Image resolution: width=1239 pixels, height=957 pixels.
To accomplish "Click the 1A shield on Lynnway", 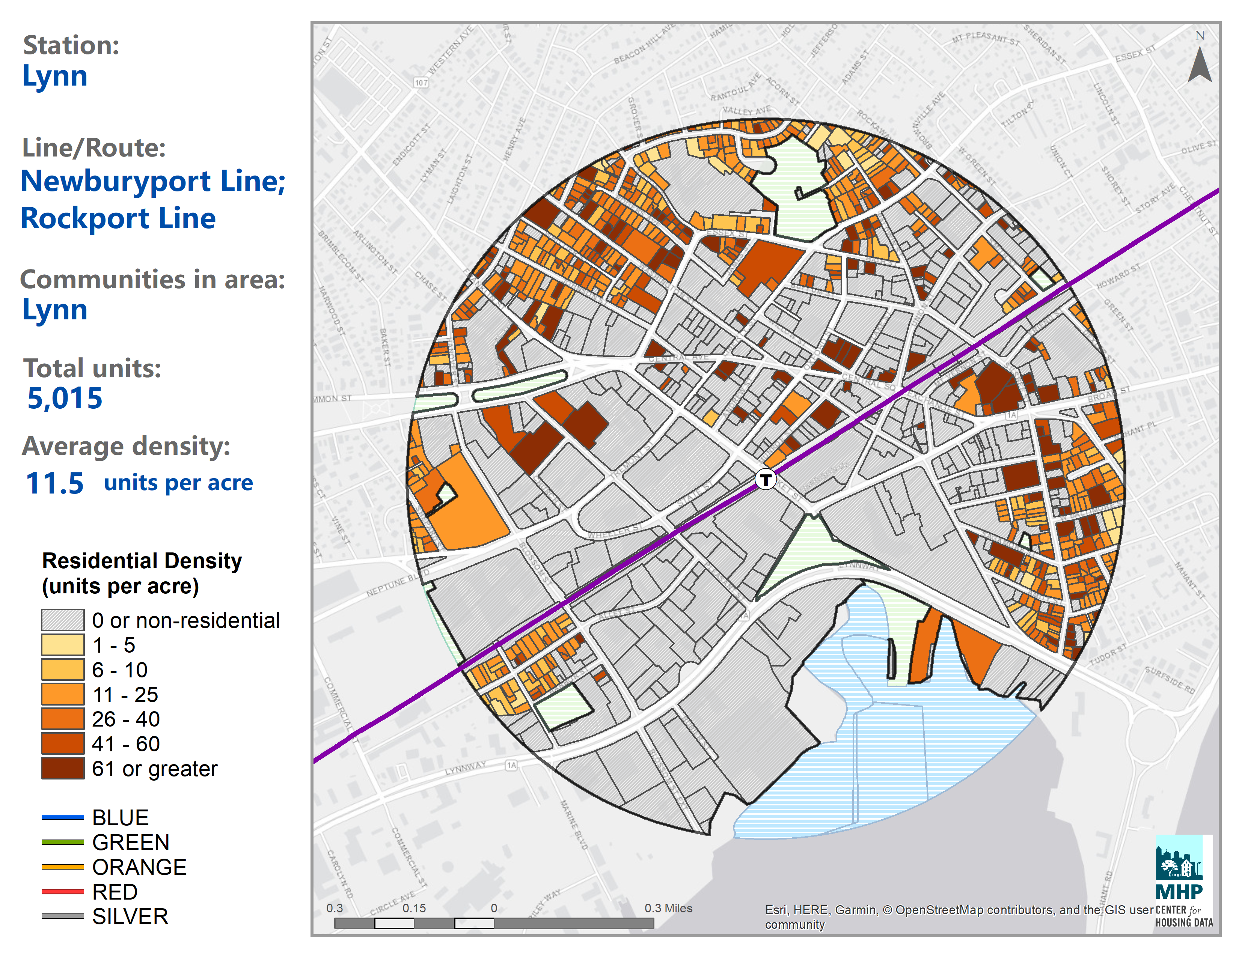I will pos(512,765).
